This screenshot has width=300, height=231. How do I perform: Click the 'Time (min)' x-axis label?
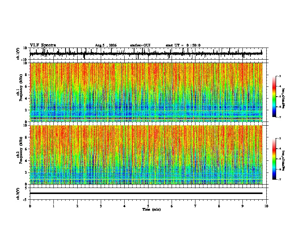point(152,209)
